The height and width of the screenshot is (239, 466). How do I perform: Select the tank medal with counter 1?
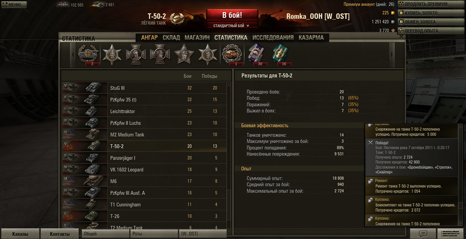click(232, 55)
